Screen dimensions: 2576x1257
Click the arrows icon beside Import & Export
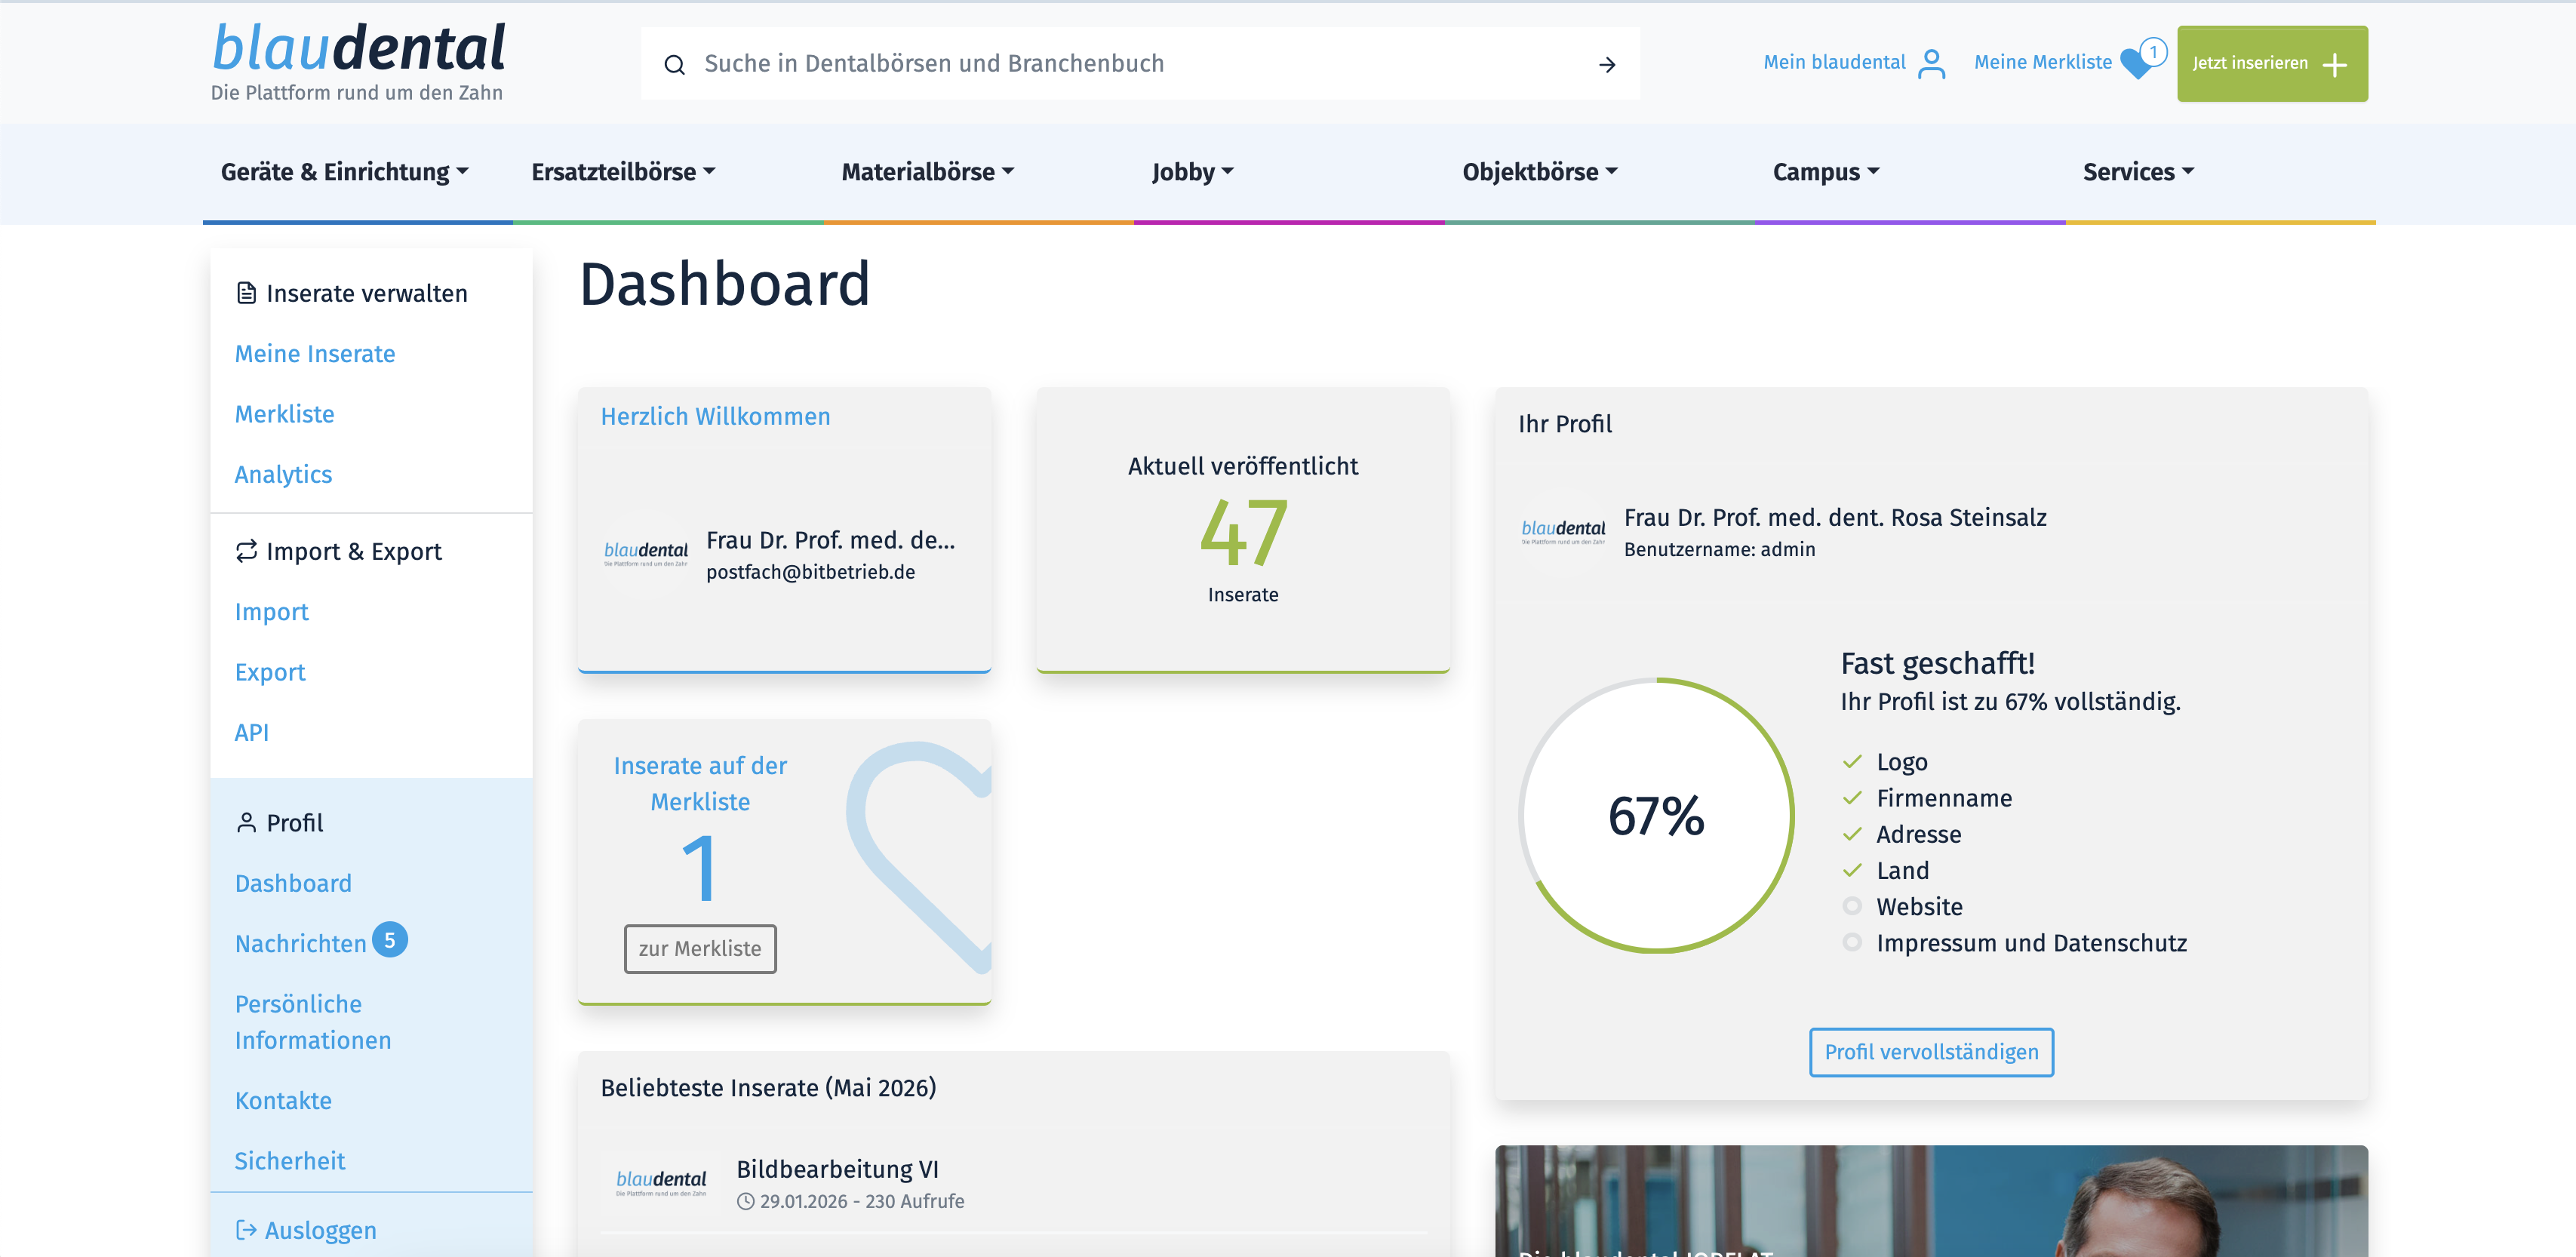pos(246,551)
